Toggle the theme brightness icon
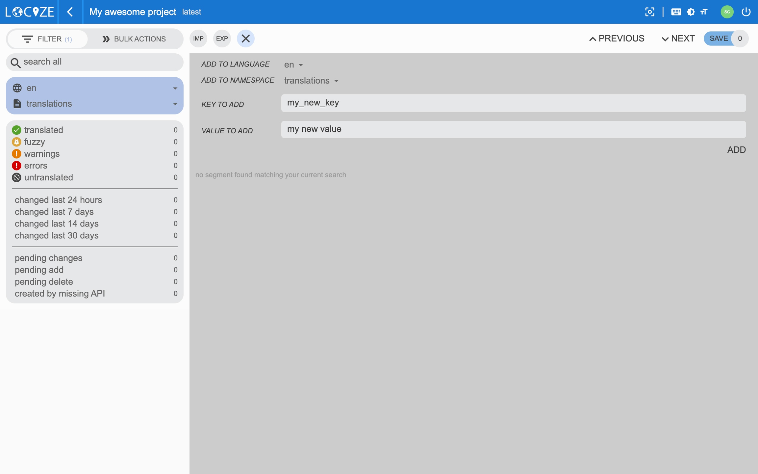 pos(691,12)
